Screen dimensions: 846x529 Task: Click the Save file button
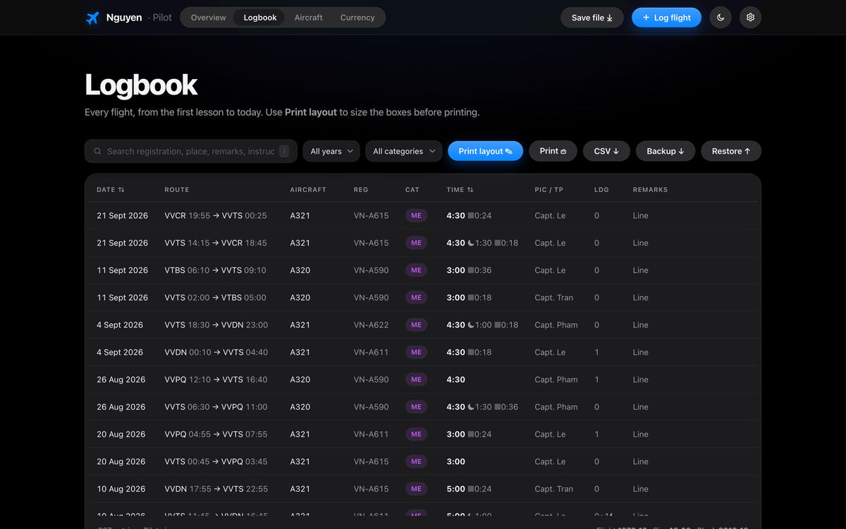[592, 18]
